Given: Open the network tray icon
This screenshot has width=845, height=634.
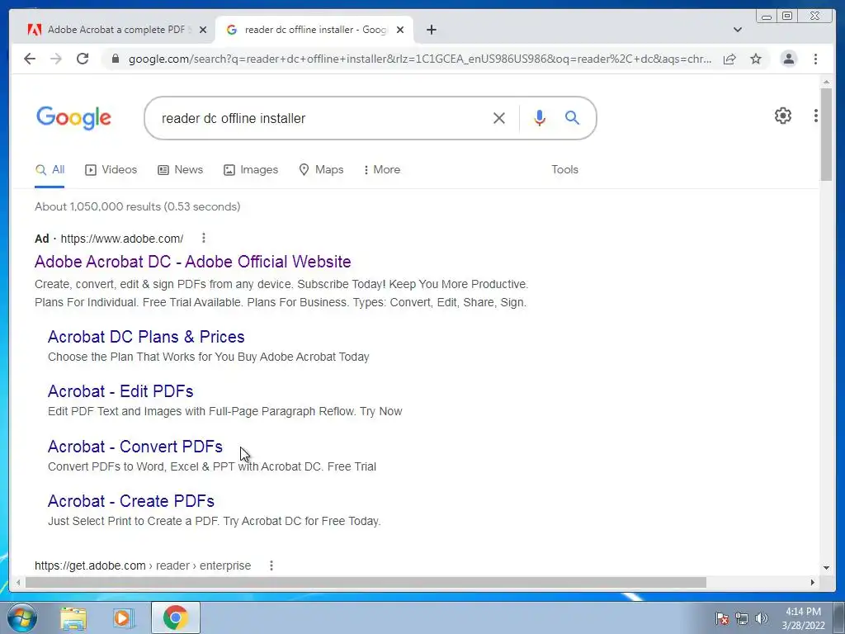Looking at the screenshot, I should point(742,618).
